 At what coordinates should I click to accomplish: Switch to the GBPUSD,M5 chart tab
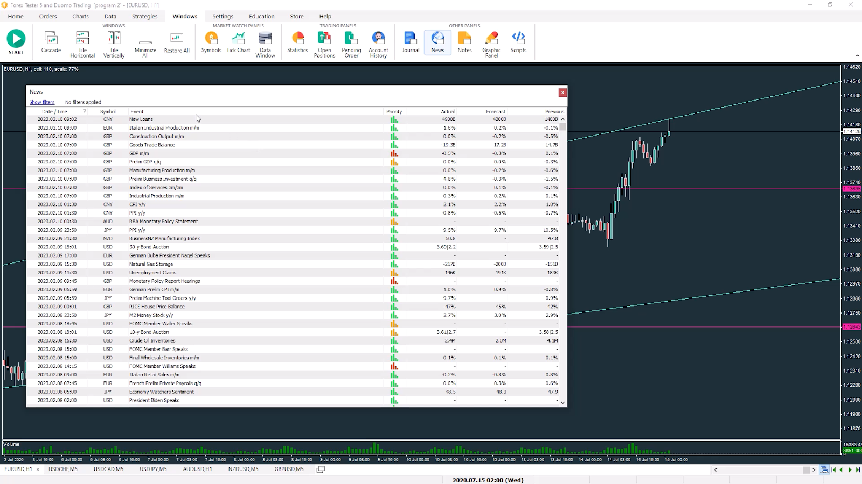[x=289, y=469]
